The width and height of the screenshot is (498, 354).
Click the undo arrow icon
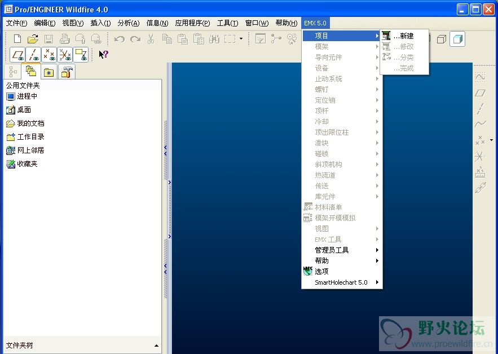[120, 39]
